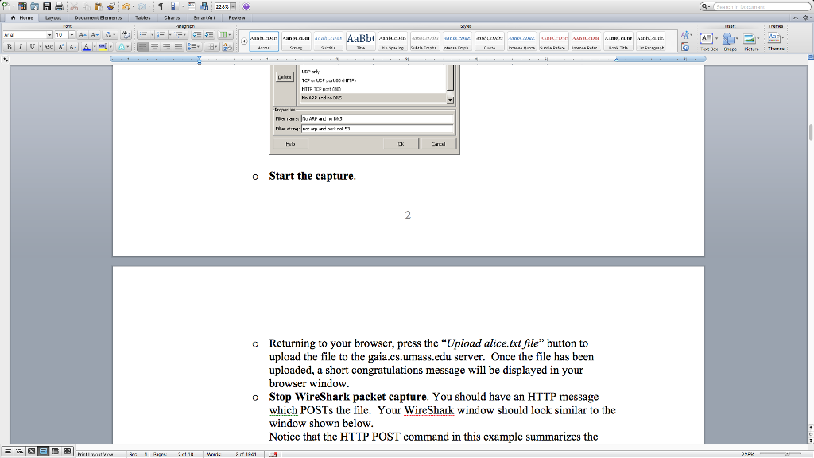Screen dimensions: 814x458
Task: Justify text alignment
Action: [179, 47]
